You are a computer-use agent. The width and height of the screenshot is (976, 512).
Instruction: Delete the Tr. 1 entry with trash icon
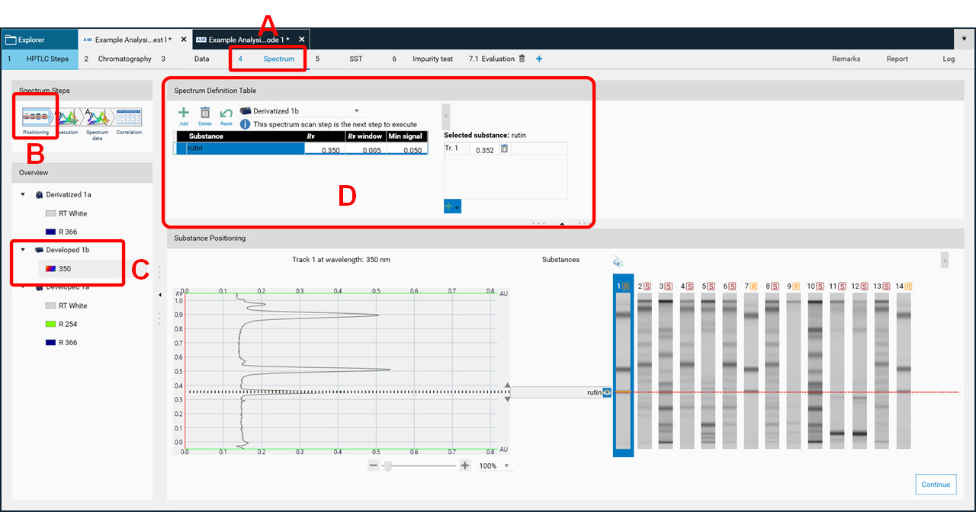coord(504,149)
